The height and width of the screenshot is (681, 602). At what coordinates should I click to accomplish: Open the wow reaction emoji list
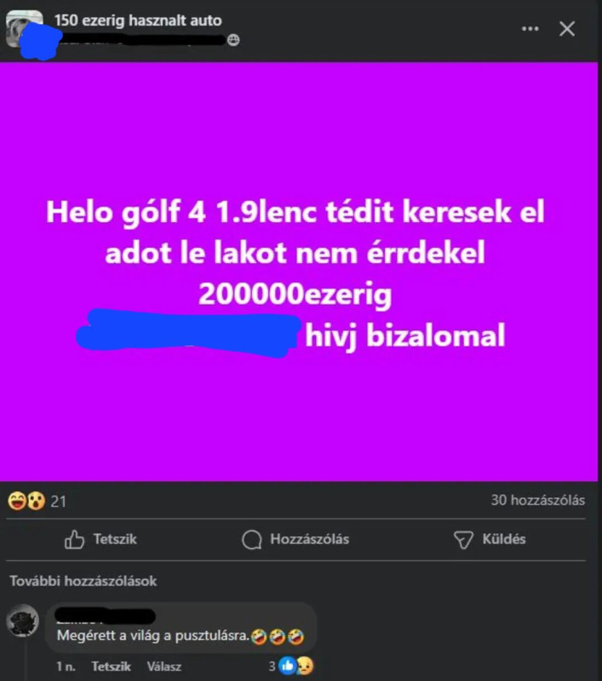pos(36,501)
